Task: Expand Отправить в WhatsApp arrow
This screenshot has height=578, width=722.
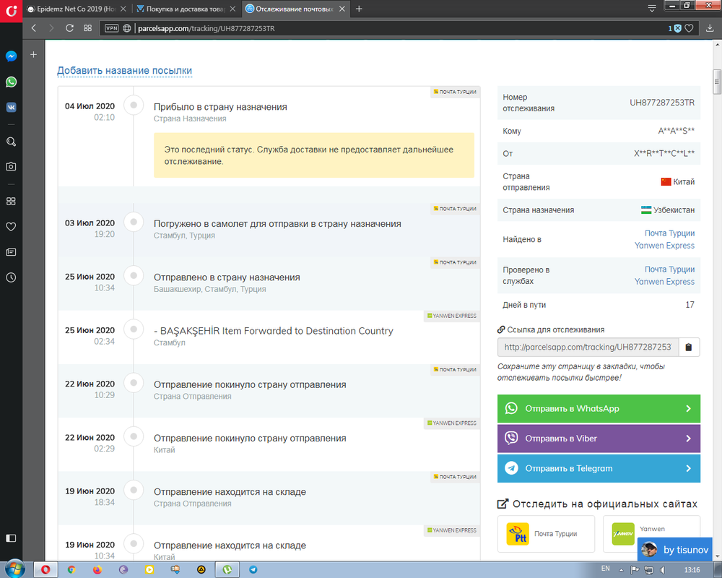Action: [688, 409]
